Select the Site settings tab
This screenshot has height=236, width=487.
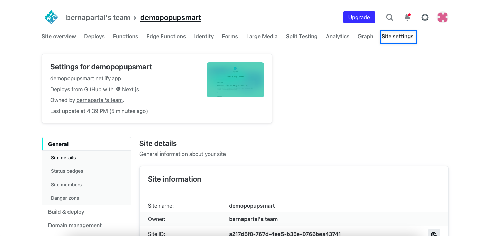point(398,37)
